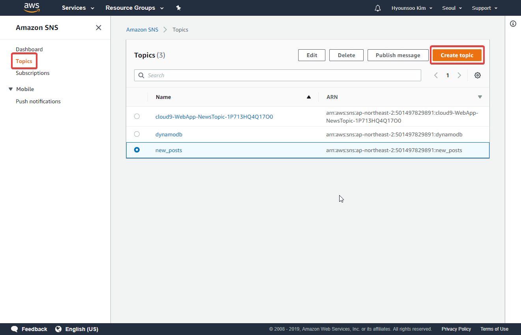Click the topics Search field
521x335 pixels.
[278, 75]
